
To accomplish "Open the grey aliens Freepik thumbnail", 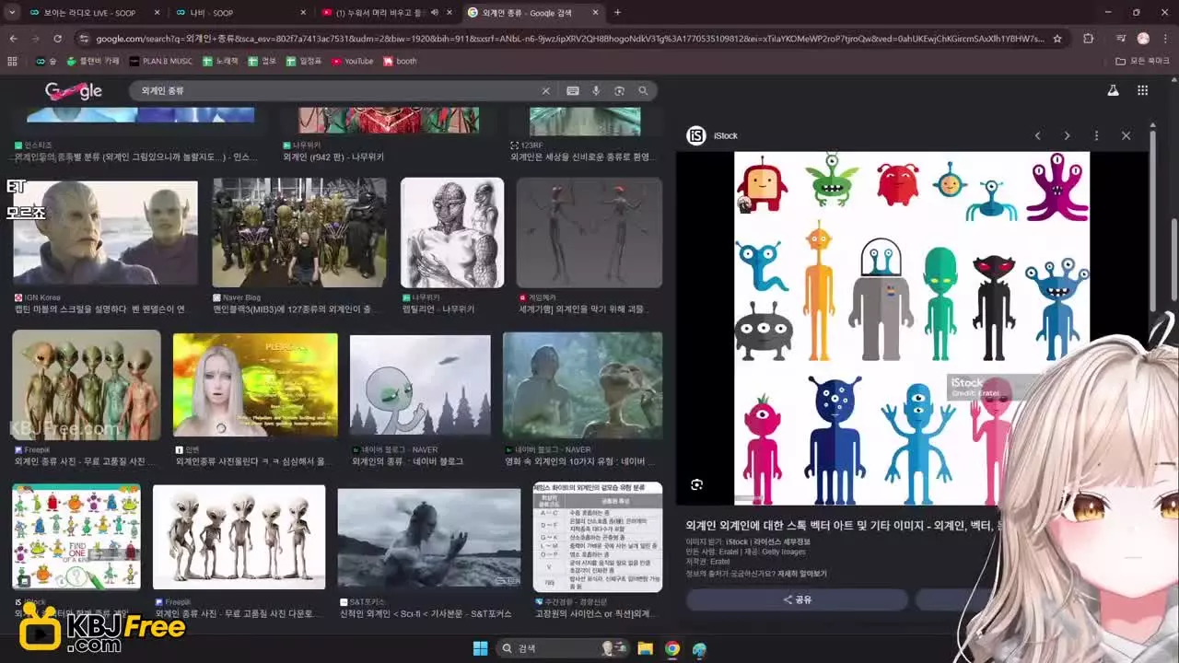I will coord(239,537).
